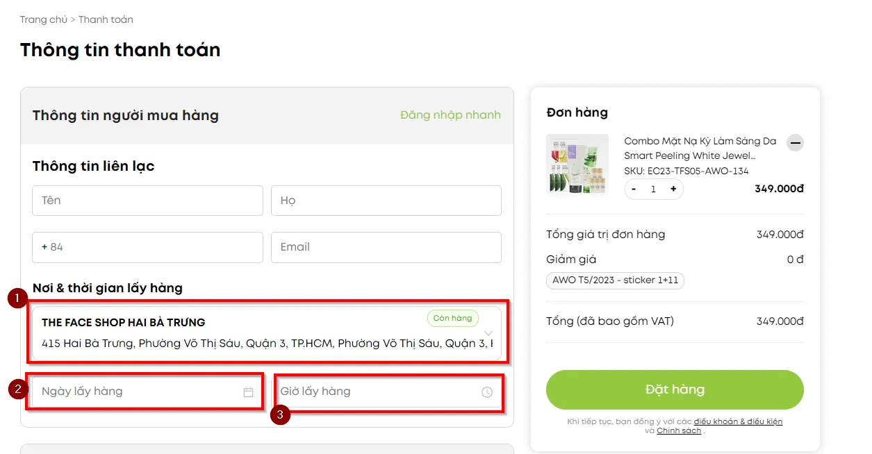
Task: Increase product quantity with the plus button
Action: 673,189
